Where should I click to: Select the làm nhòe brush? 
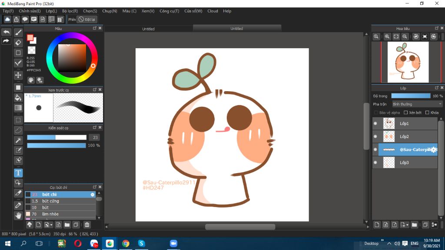[60, 214]
